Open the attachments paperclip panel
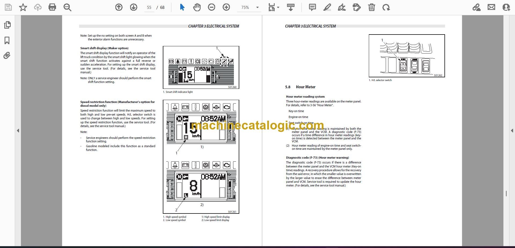Viewport: 515px width, 248px height. (7, 56)
